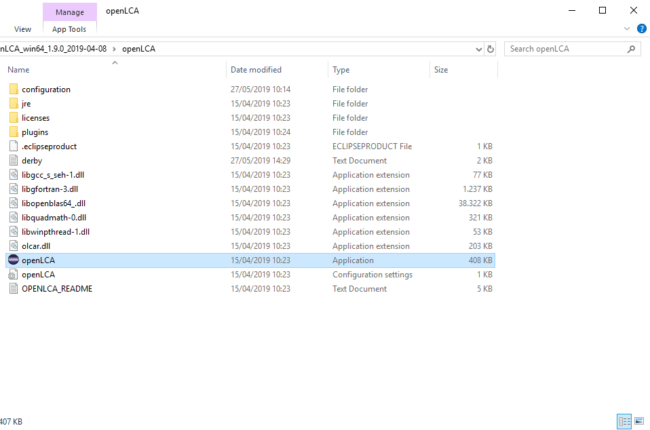The image size is (650, 430).
Task: Open the Explorer help icon
Action: tap(642, 28)
